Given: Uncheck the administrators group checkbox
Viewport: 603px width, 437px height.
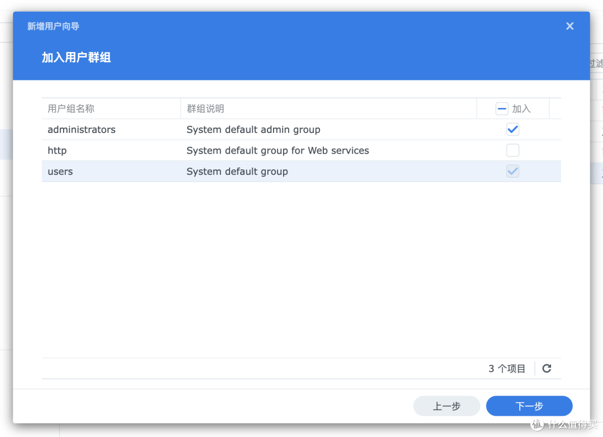Looking at the screenshot, I should click(x=513, y=129).
